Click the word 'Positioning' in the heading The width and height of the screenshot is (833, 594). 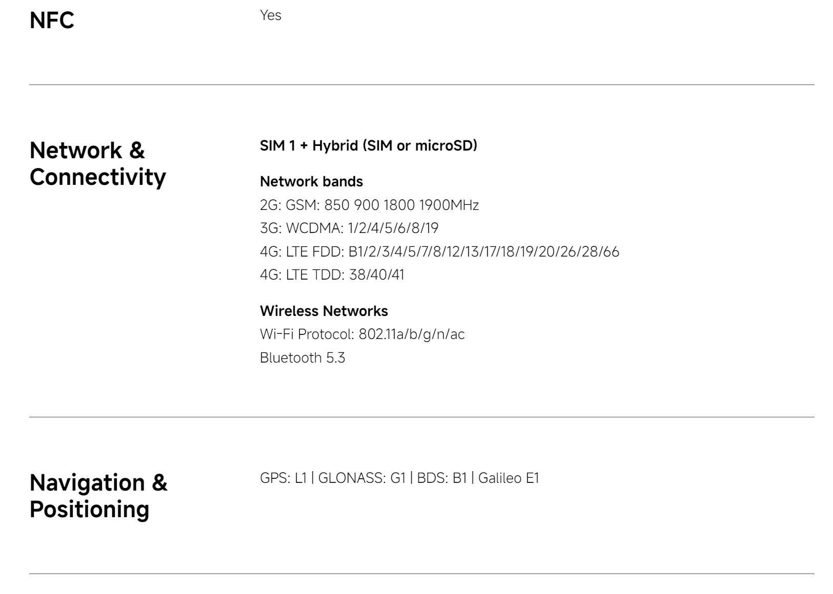pyautogui.click(x=90, y=510)
